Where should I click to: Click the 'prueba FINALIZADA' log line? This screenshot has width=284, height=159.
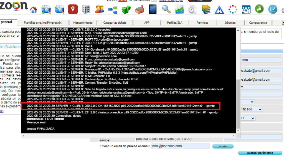click(x=40, y=129)
